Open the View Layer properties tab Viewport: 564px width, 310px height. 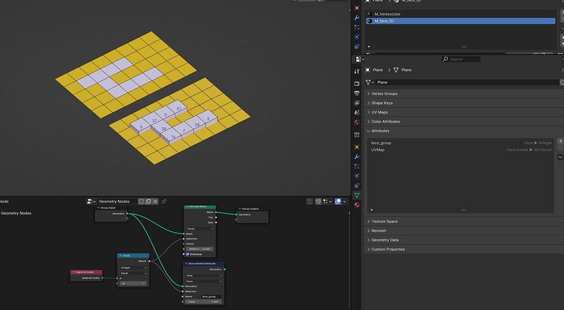(357, 103)
